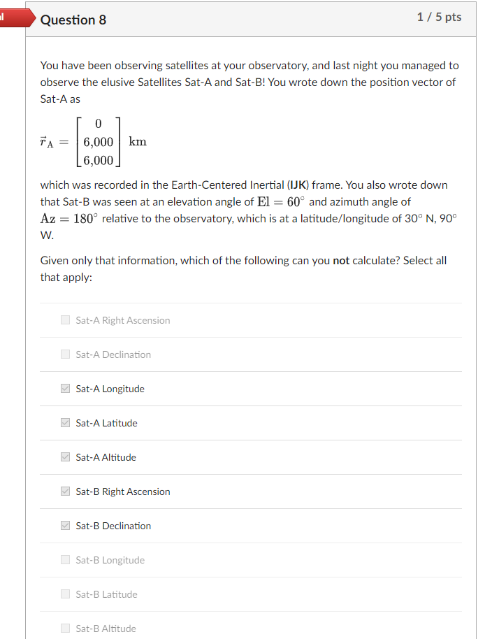Check the Sat-B Latitude option
The height and width of the screenshot is (639, 485).
coord(65,594)
